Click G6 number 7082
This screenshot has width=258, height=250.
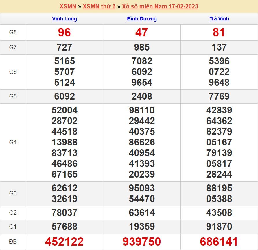click(142, 61)
